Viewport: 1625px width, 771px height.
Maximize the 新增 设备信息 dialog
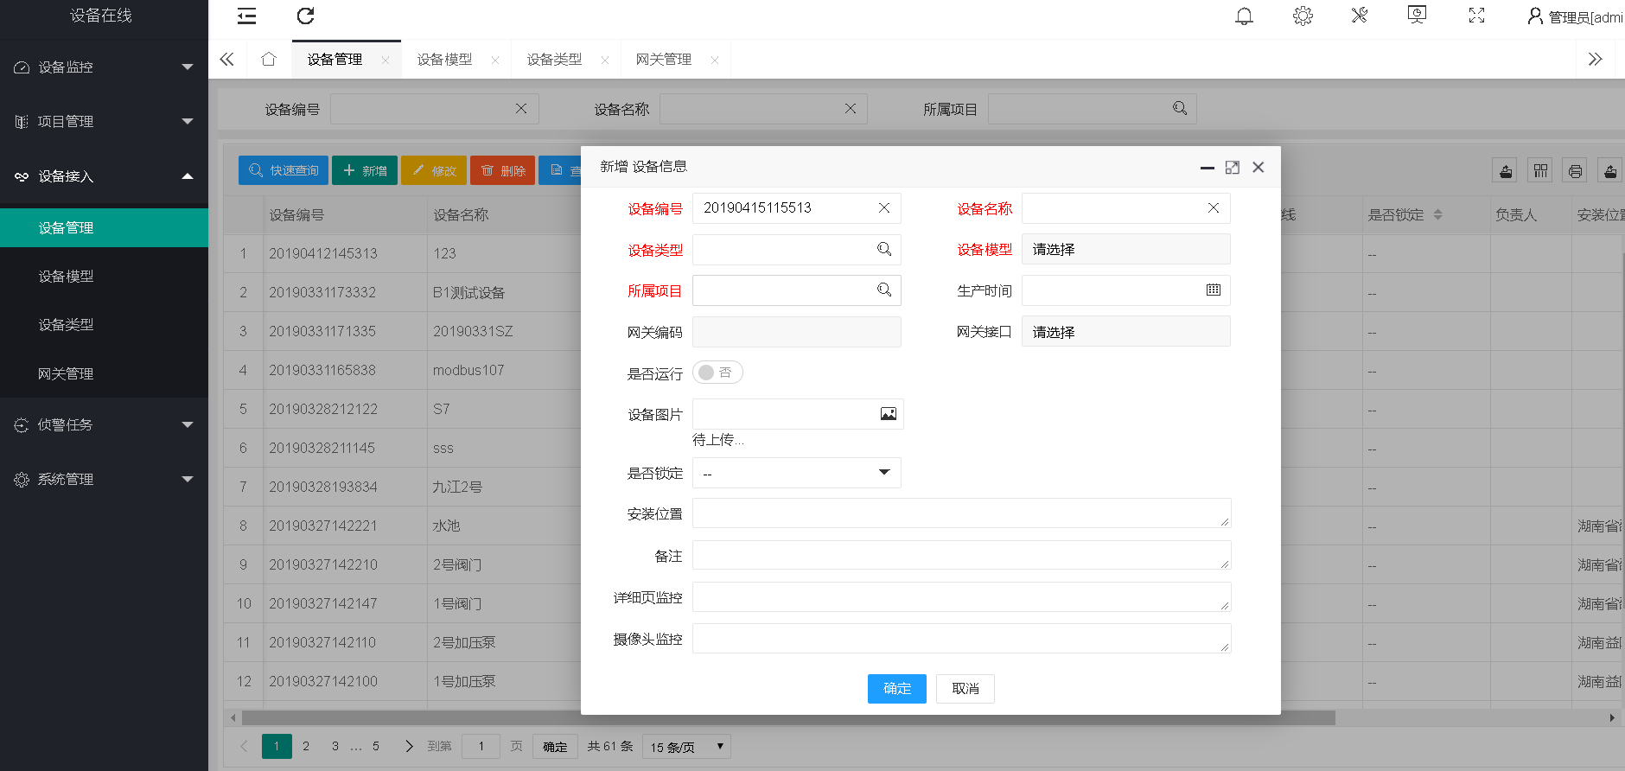coord(1233,168)
